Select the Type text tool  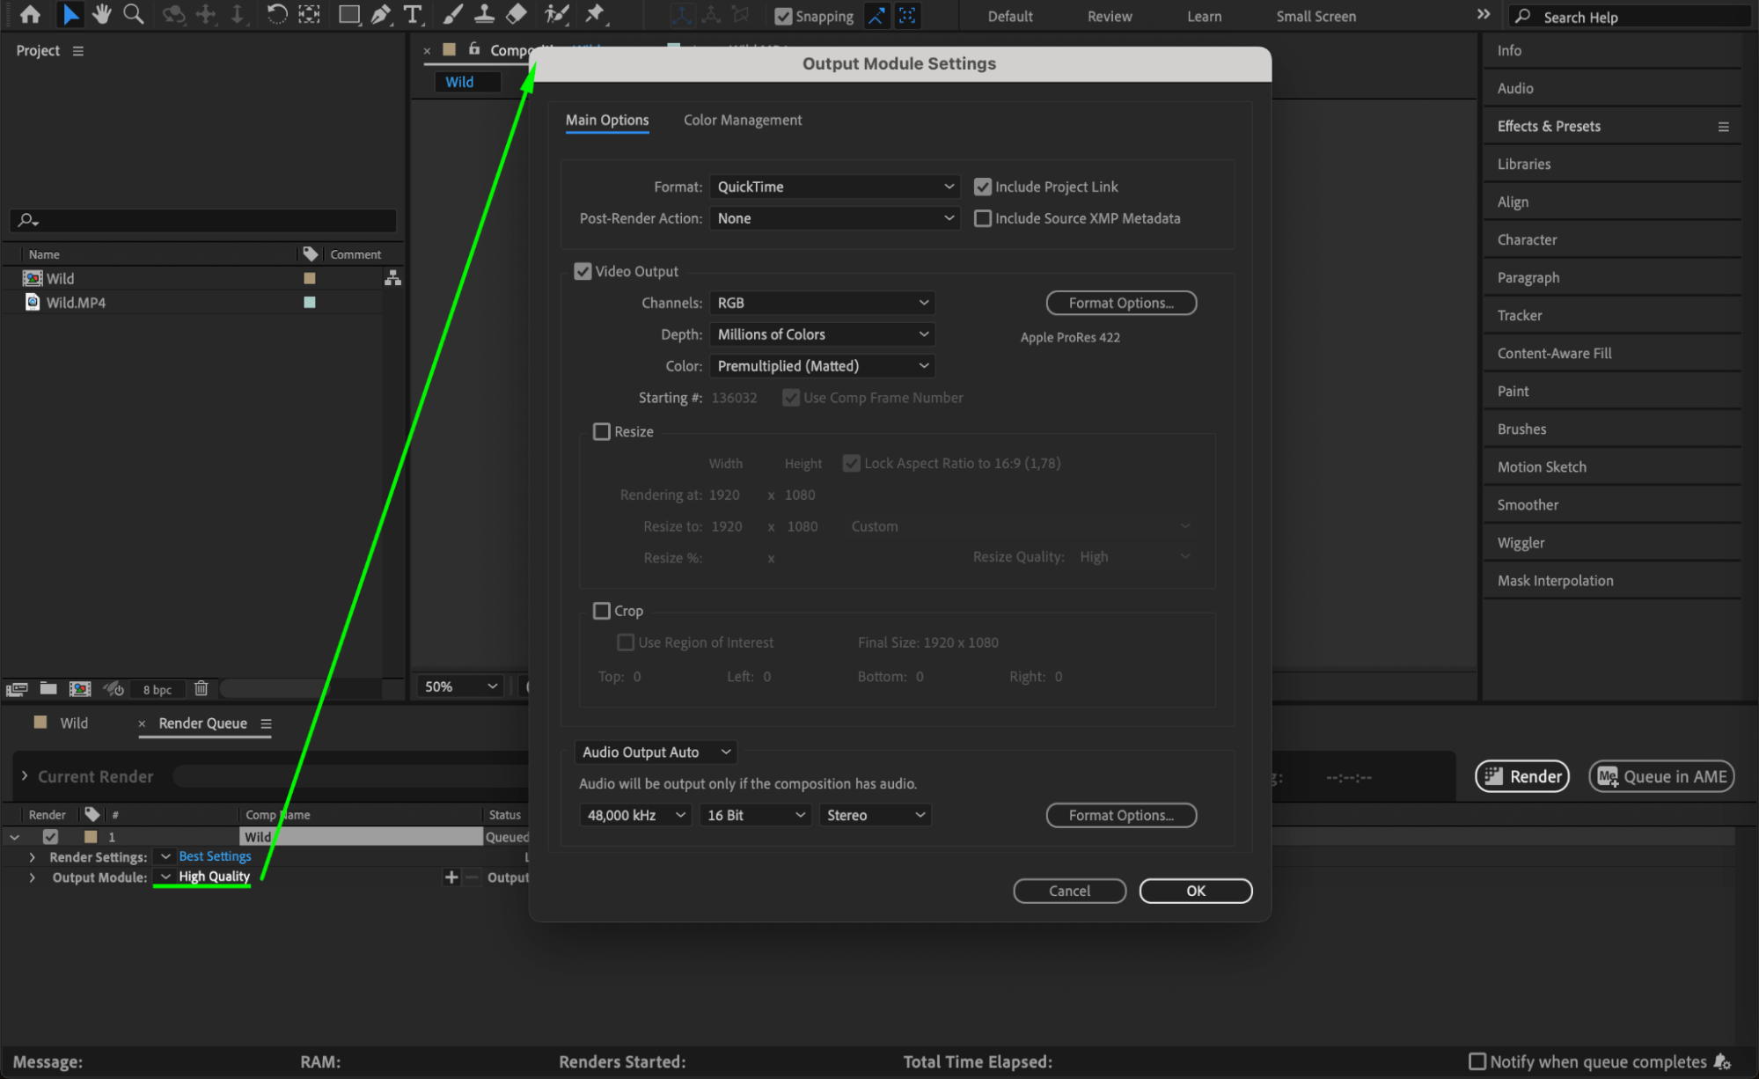(412, 14)
